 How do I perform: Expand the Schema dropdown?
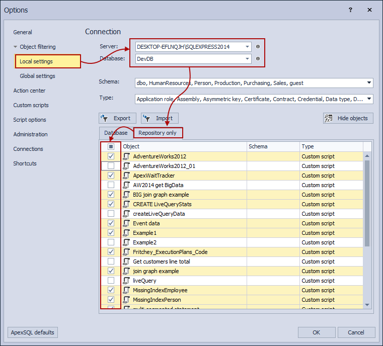(369, 83)
